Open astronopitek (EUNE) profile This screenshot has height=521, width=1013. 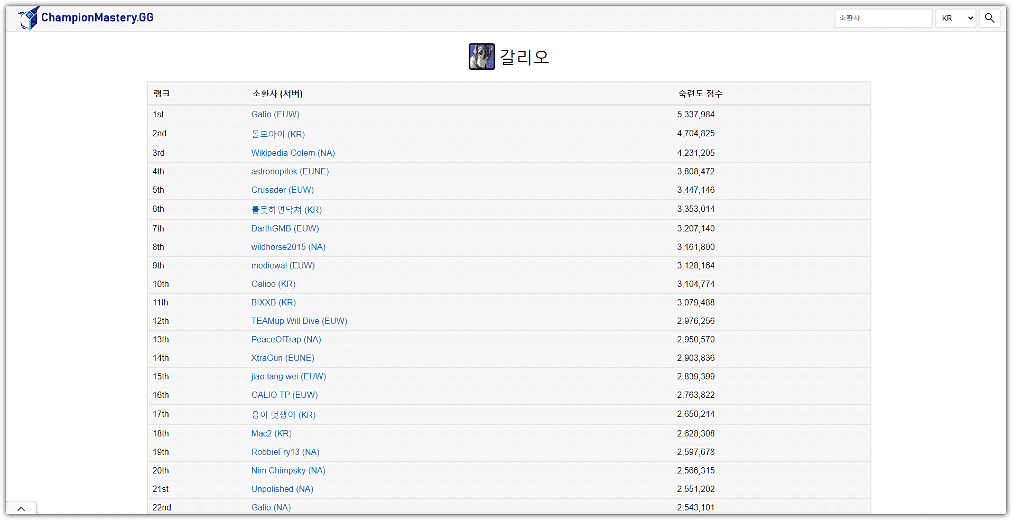pyautogui.click(x=290, y=171)
